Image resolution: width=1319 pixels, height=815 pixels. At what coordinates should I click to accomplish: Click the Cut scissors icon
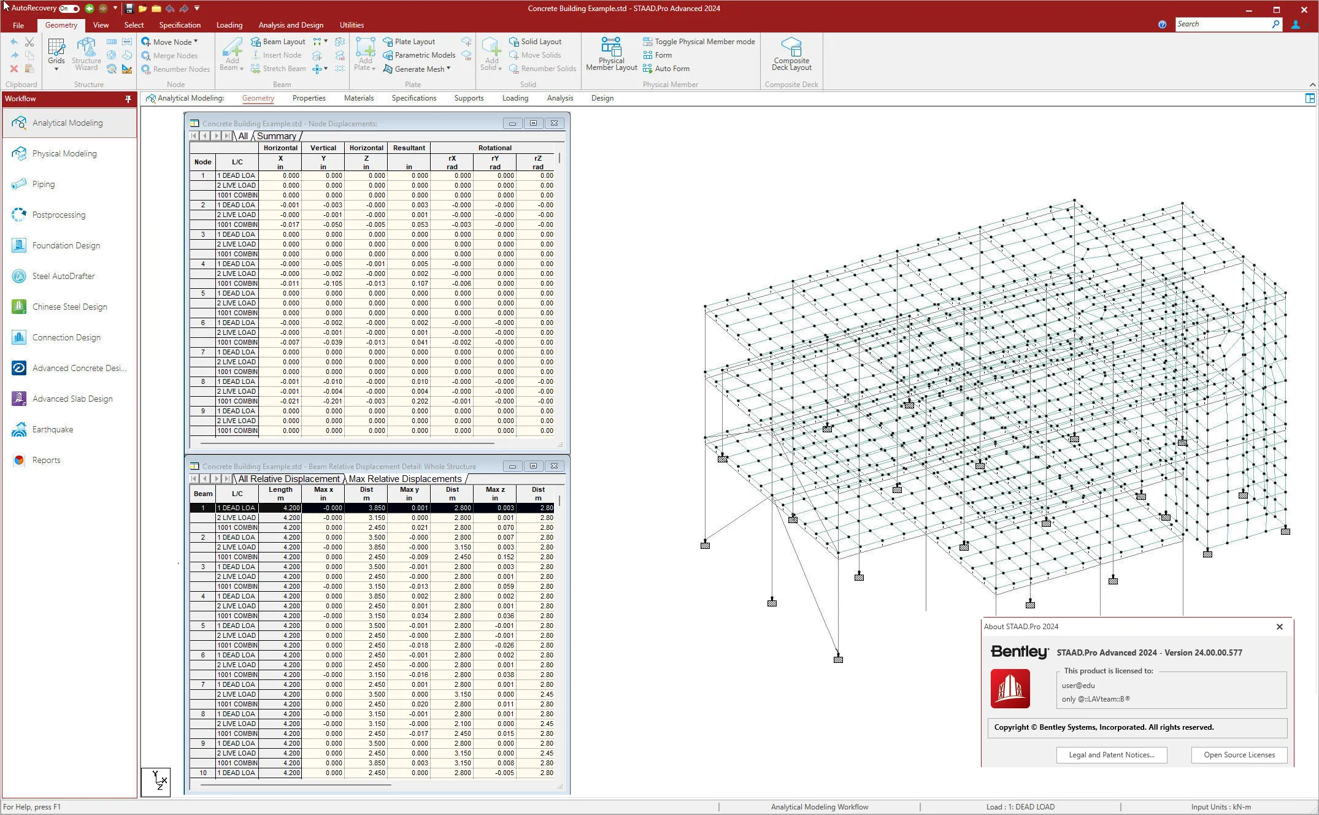29,42
